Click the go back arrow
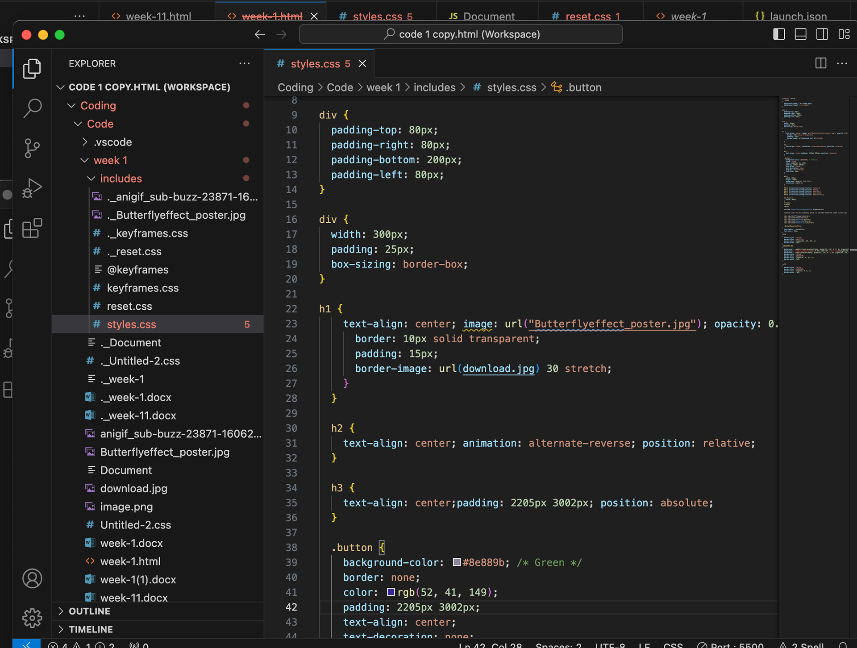This screenshot has width=857, height=648. tap(260, 34)
